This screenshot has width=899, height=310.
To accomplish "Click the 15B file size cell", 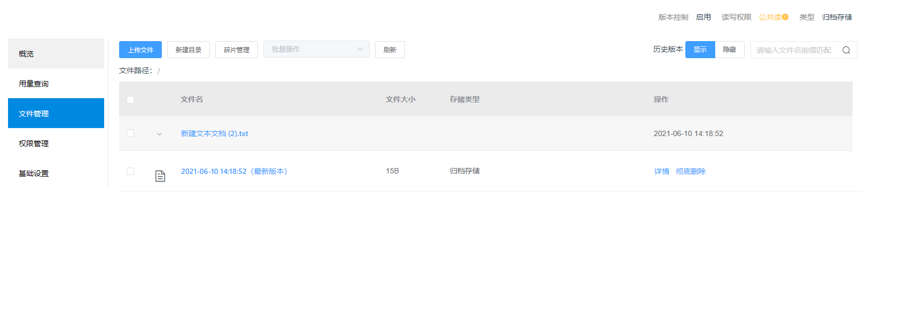I will (x=393, y=171).
